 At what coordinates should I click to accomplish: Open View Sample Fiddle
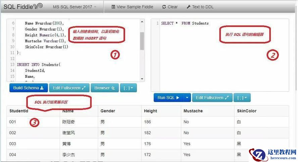tap(132, 7)
